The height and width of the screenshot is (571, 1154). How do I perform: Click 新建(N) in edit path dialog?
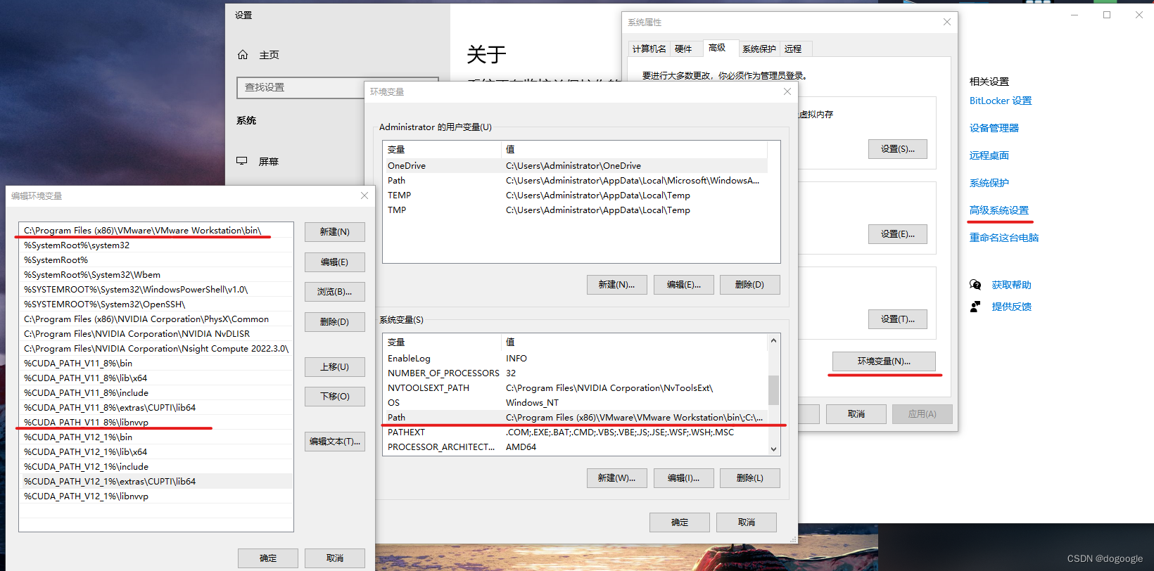click(335, 232)
